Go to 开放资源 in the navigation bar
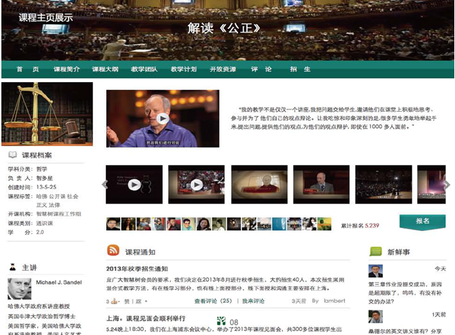455x335 pixels. pos(223,69)
